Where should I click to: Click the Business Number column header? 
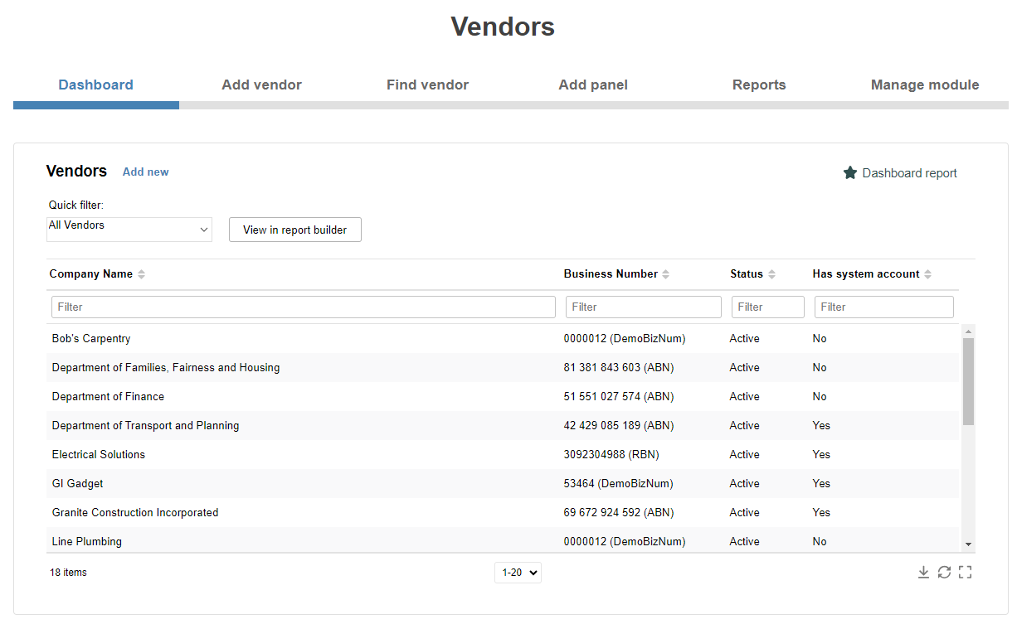pyautogui.click(x=611, y=274)
